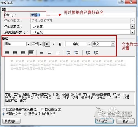Screen dimensions: 138x127
Task: Toggle the Bold formatting button
Action: pyautogui.click(x=47, y=44)
